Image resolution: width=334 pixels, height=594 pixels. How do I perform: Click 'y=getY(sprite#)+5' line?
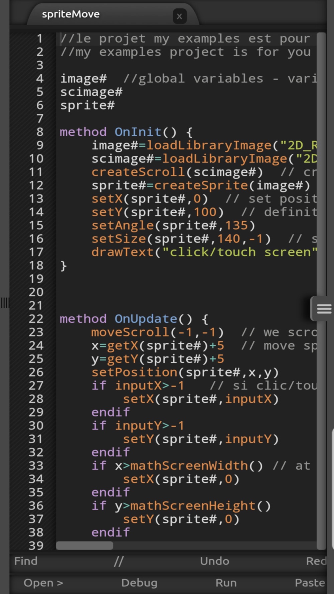click(x=158, y=359)
